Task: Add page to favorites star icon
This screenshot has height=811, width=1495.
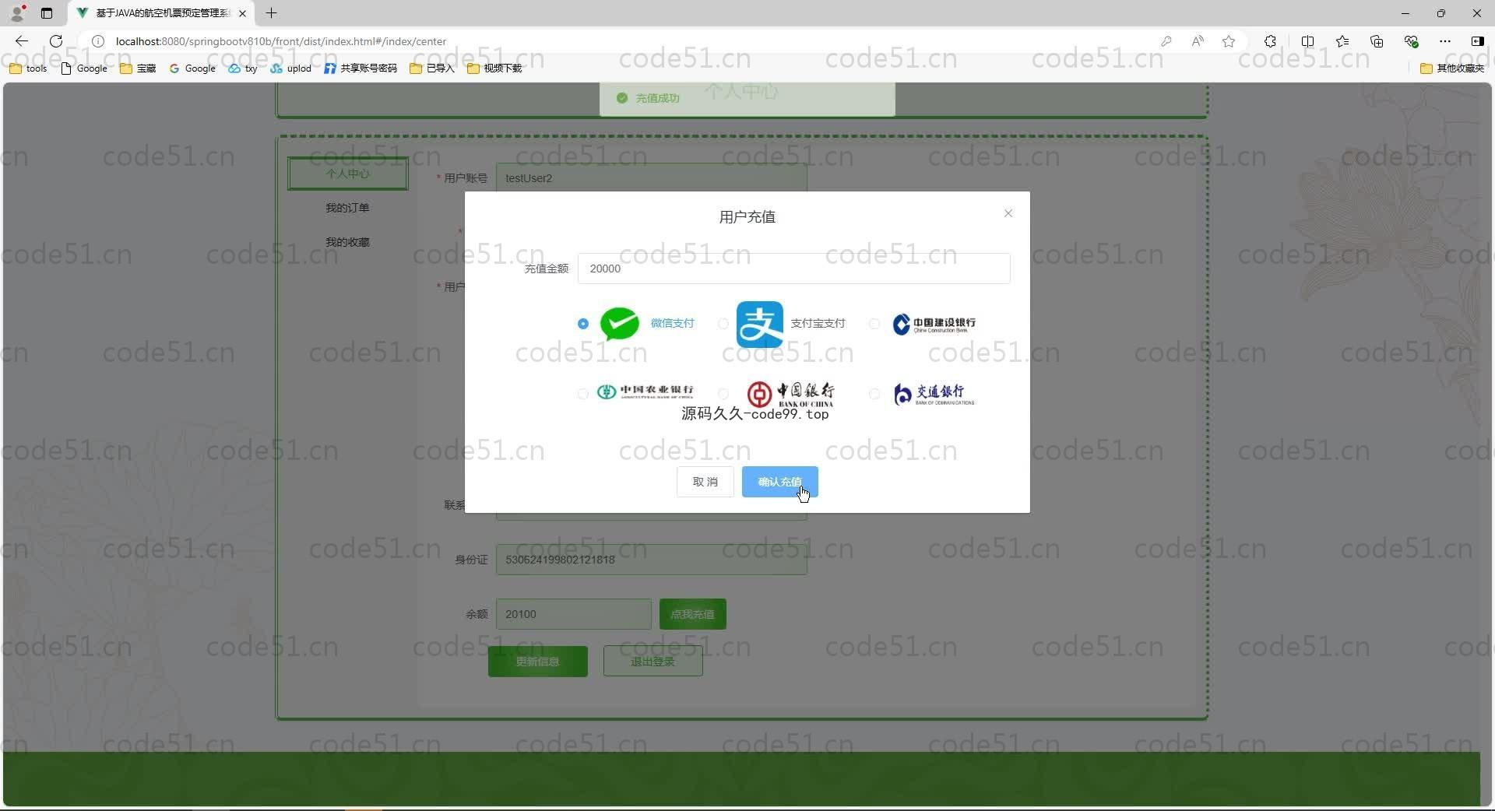Action: click(1229, 41)
